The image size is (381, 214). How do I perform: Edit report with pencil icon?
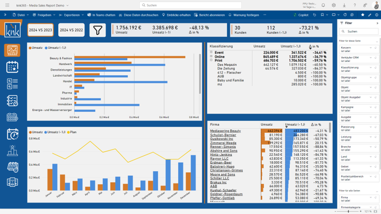(x=370, y=15)
